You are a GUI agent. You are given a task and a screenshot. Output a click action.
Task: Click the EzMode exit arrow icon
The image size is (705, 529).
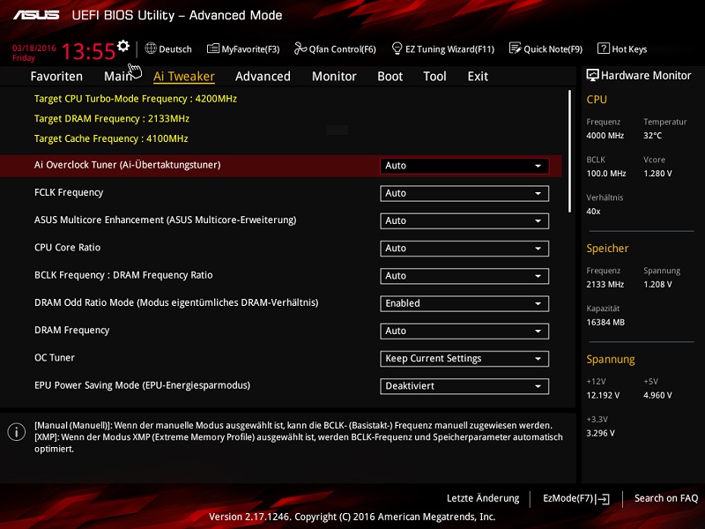point(603,499)
